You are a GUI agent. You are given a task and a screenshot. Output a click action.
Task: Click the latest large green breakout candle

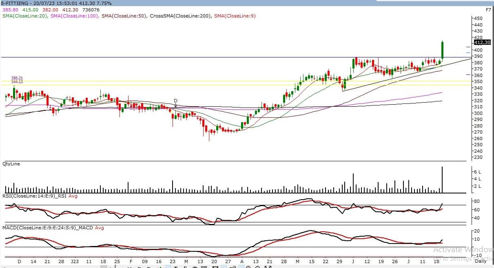point(443,50)
